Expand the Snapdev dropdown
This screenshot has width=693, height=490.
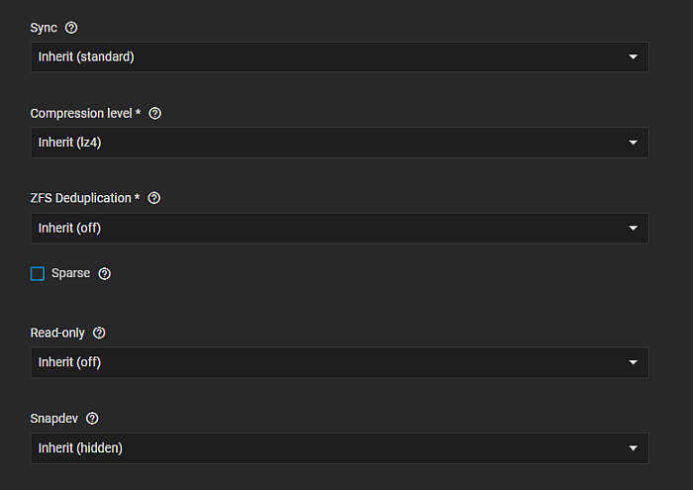pyautogui.click(x=339, y=448)
